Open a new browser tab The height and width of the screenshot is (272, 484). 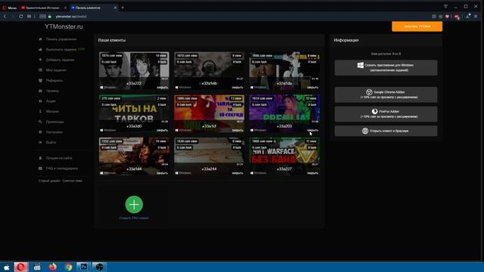123,8
